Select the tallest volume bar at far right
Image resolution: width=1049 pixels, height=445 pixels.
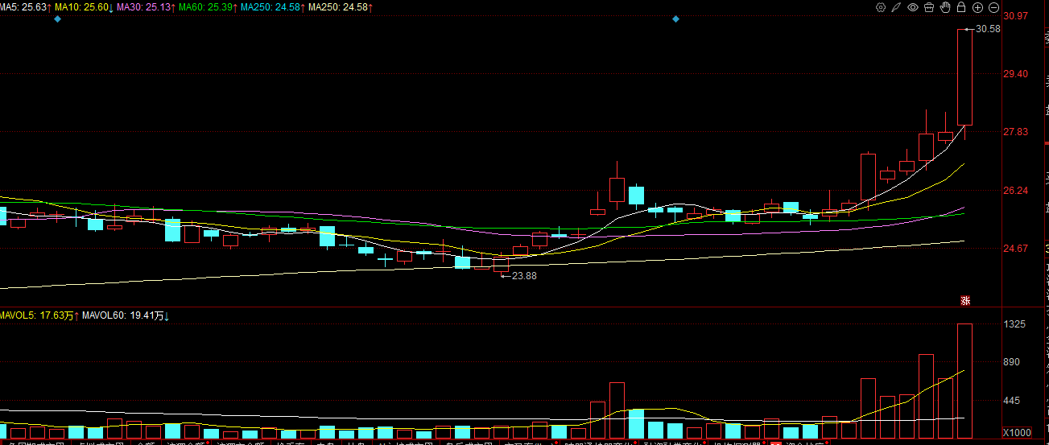tap(964, 381)
